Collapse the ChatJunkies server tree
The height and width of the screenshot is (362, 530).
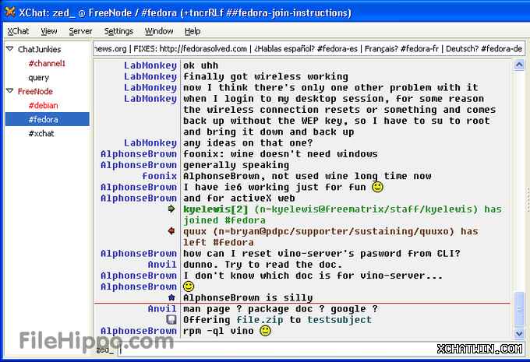tap(10, 49)
